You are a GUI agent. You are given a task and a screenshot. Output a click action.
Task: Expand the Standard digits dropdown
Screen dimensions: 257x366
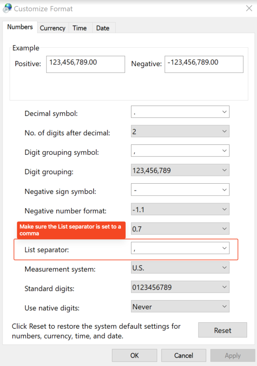pyautogui.click(x=224, y=287)
